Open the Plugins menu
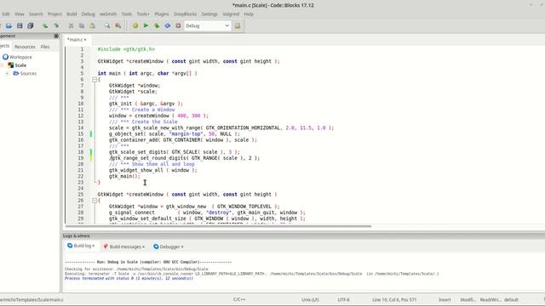 162,14
